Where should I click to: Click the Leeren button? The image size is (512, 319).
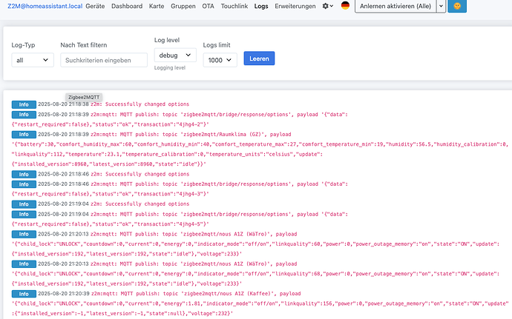coord(259,58)
